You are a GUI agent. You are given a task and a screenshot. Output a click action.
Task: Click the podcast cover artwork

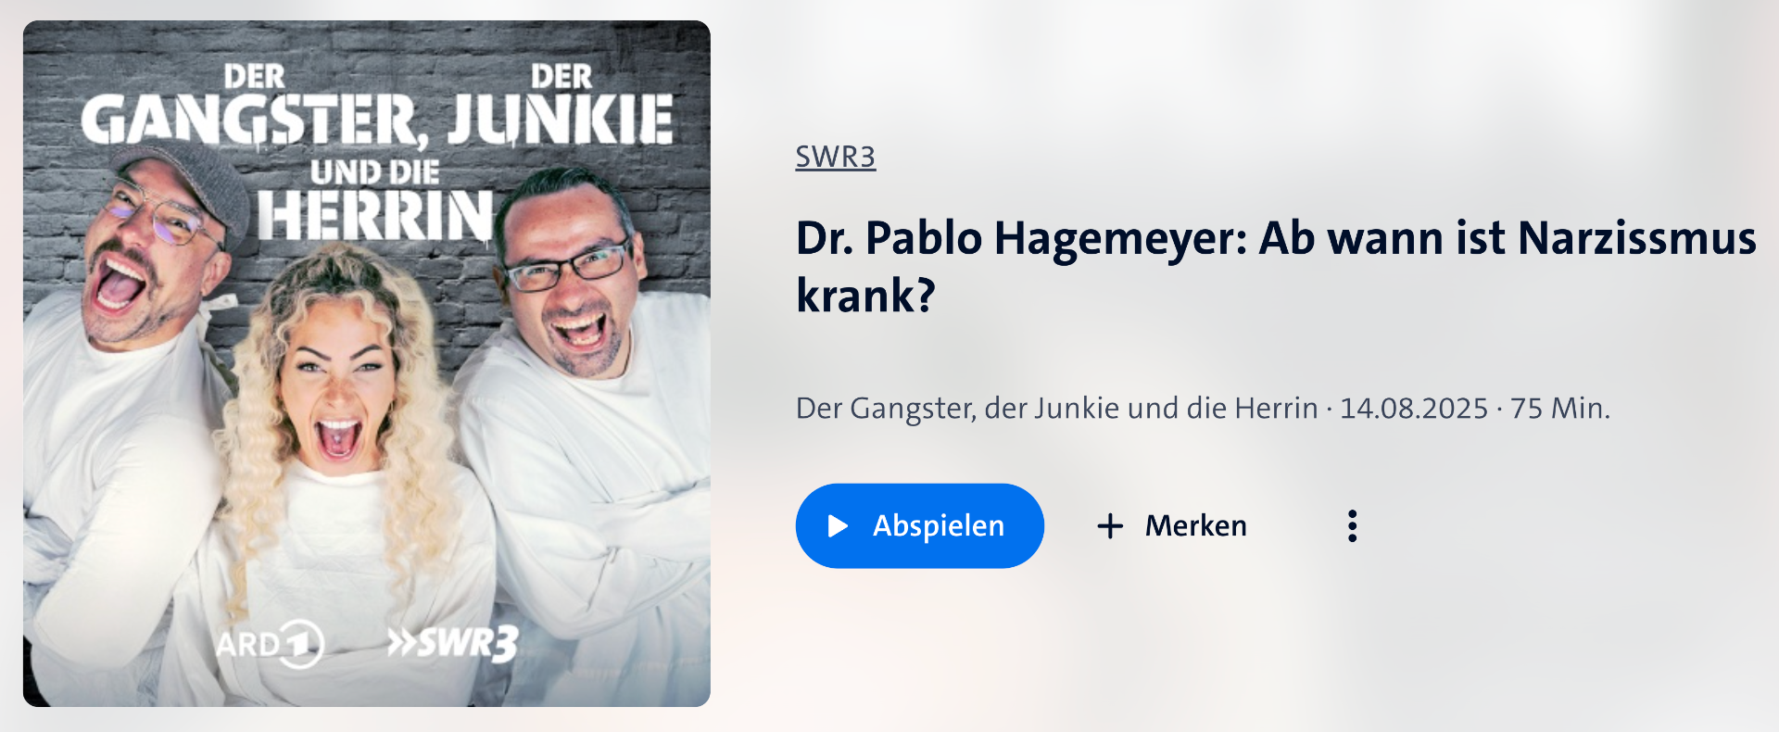(x=367, y=363)
